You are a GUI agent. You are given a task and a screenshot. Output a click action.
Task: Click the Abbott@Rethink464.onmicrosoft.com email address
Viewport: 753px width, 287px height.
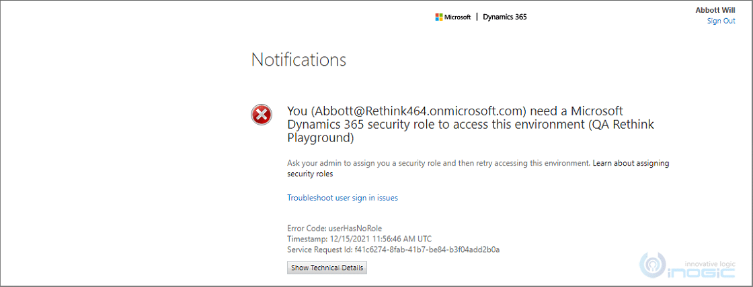[418, 111]
